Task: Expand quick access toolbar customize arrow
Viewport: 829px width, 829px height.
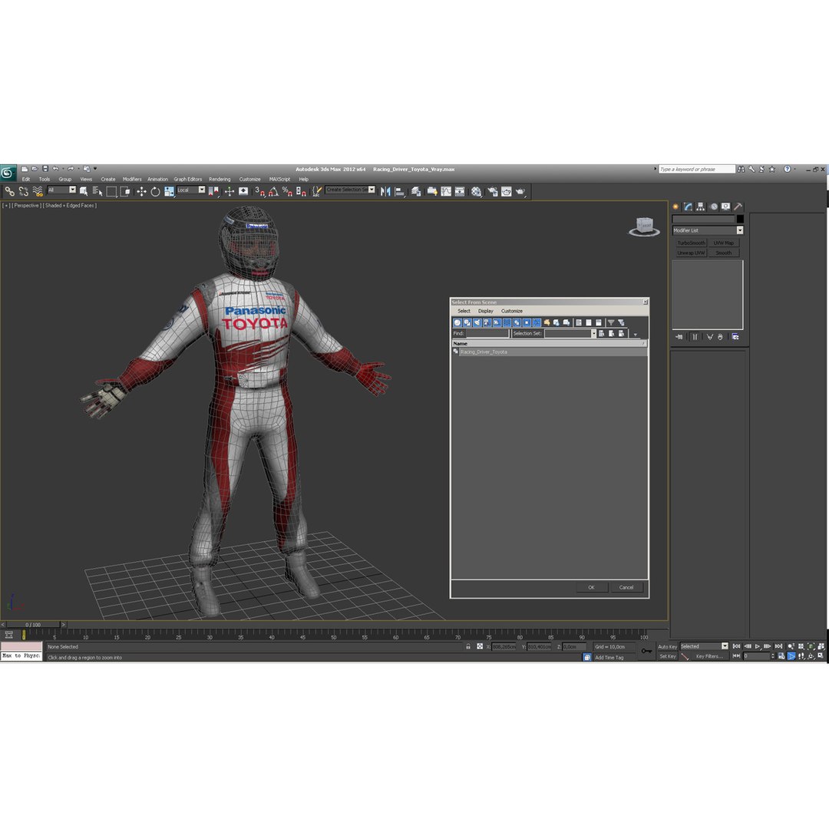Action: pyautogui.click(x=95, y=169)
